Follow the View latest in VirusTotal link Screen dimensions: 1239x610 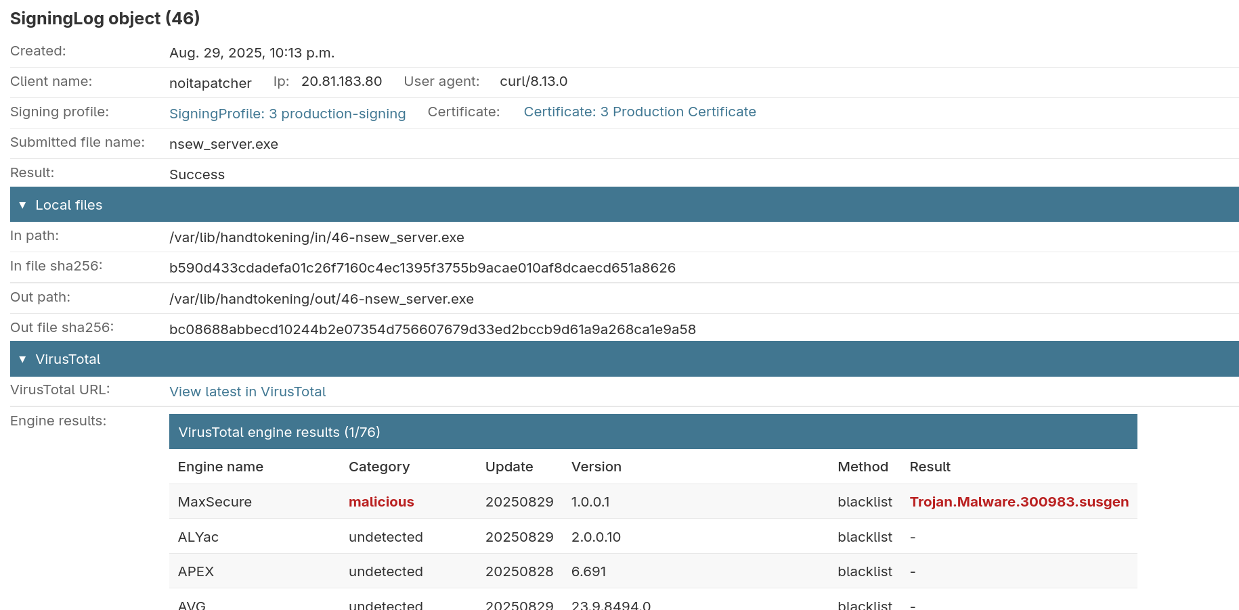coord(247,392)
